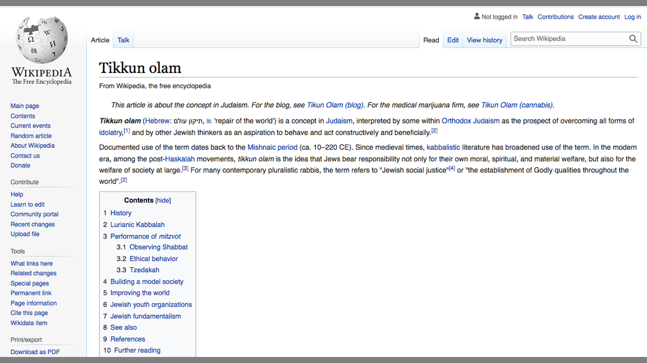Viewport: 647px width, 363px height.
Task: Click the Orthodox Judaism link
Action: point(470,121)
